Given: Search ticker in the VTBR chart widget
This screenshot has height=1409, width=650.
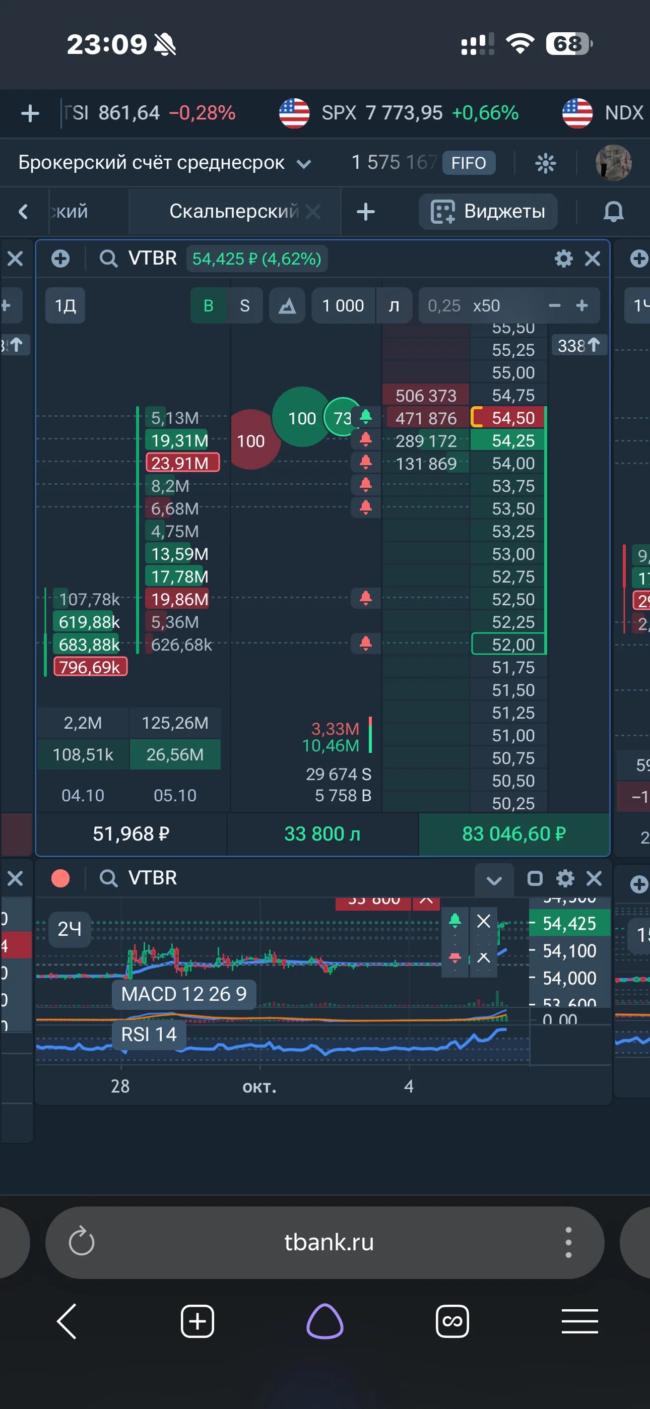Looking at the screenshot, I should 108,878.
